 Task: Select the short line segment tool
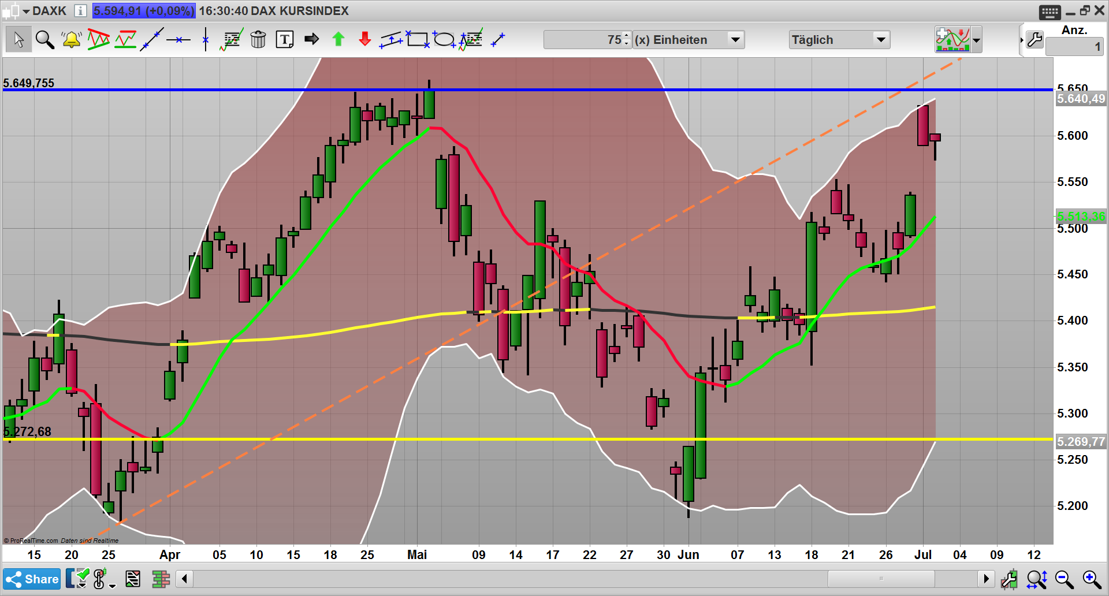(x=497, y=40)
